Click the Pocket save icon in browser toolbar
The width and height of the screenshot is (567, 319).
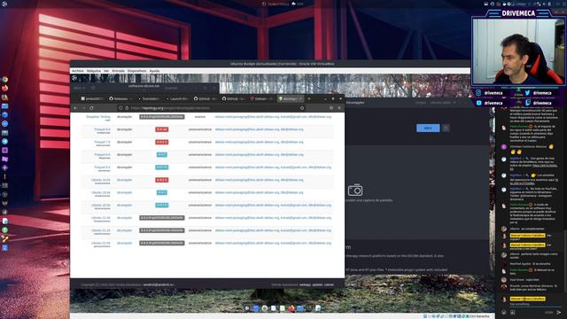point(331,108)
